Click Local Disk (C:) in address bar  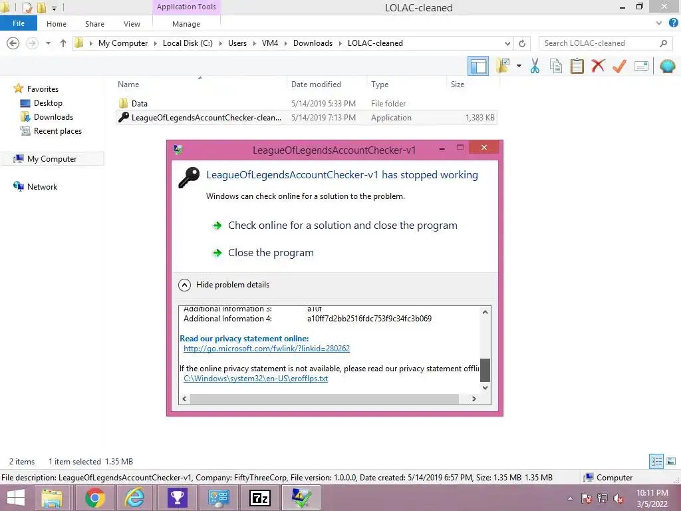point(188,43)
